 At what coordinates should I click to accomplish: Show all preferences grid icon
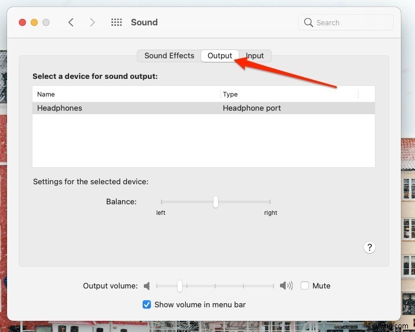pyautogui.click(x=117, y=22)
